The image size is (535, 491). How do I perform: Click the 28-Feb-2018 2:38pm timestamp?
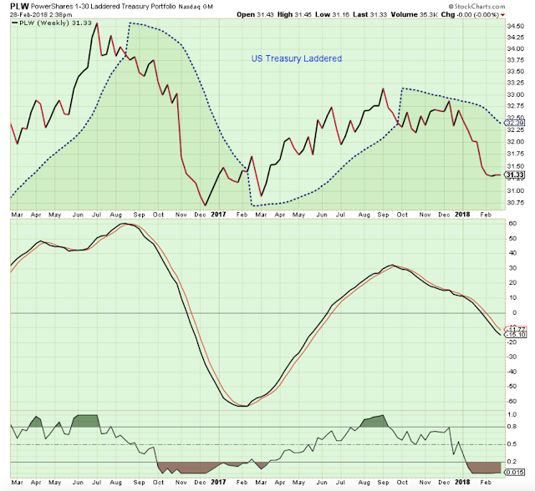(41, 15)
